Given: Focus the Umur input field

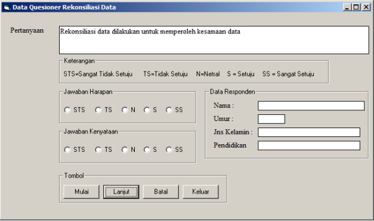Looking at the screenshot, I should pos(271,119).
